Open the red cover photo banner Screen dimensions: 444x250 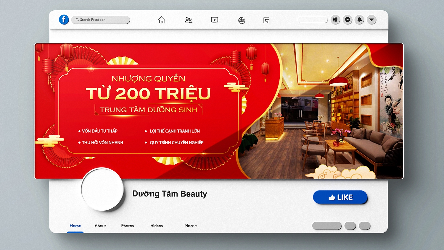pos(219,111)
